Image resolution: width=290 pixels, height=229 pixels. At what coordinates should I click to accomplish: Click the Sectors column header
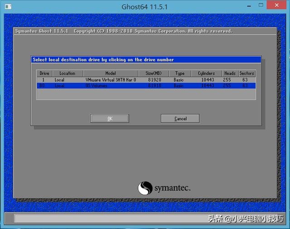[246, 73]
